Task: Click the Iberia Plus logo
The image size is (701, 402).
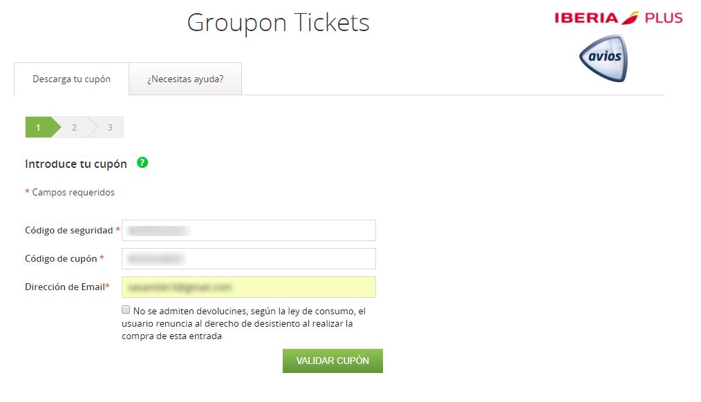Action: [x=618, y=18]
